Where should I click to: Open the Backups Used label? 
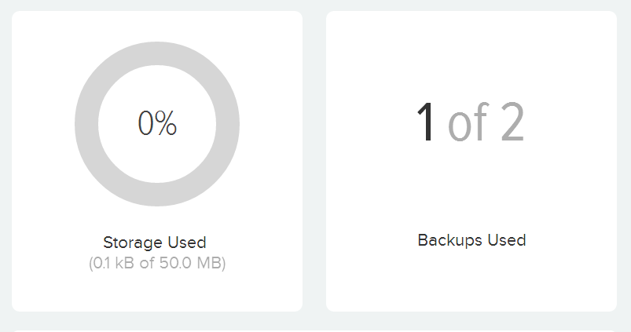click(x=471, y=240)
